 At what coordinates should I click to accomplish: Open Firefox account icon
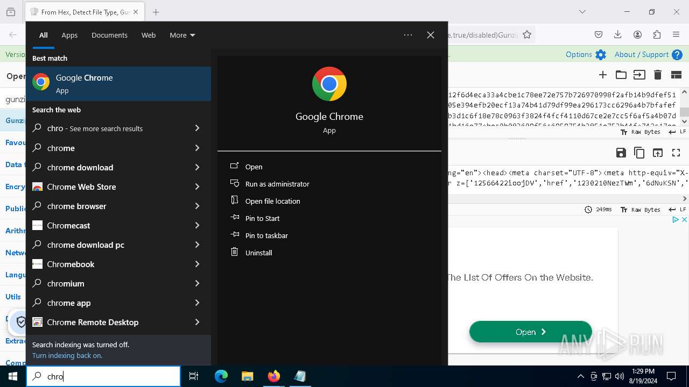tap(637, 34)
